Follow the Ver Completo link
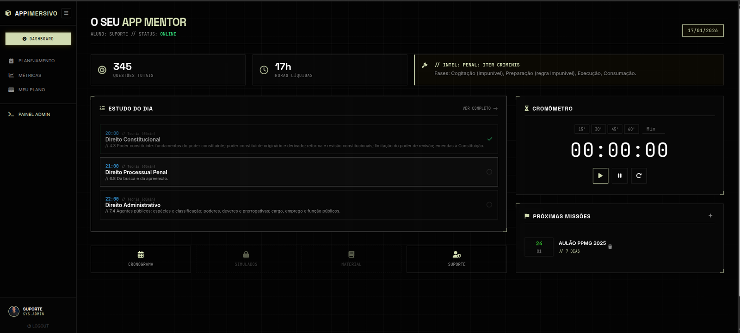The width and height of the screenshot is (740, 333). 480,108
